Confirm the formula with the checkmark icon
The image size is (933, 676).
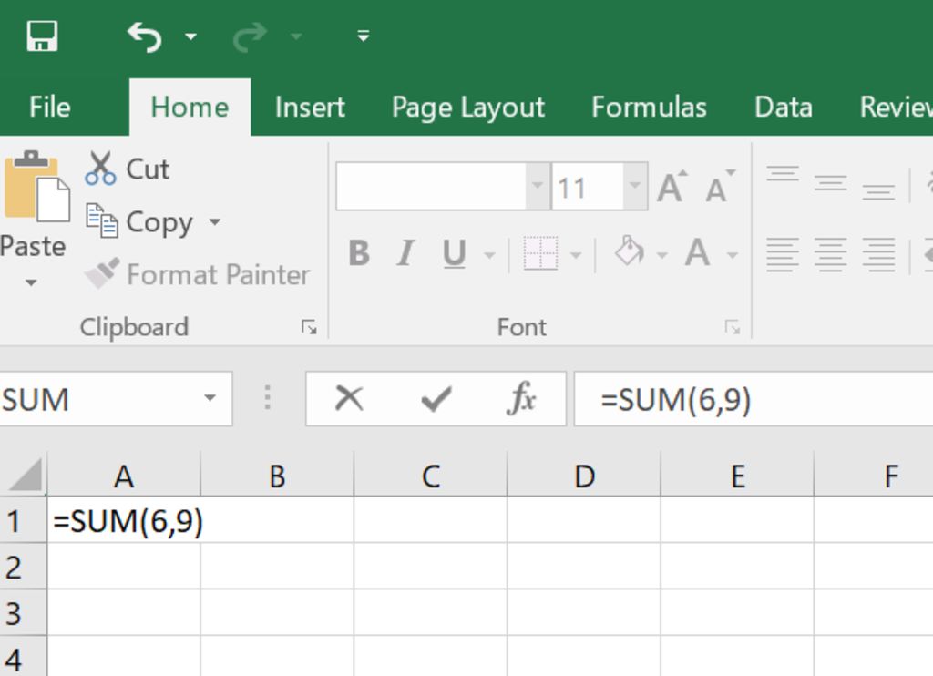point(436,399)
